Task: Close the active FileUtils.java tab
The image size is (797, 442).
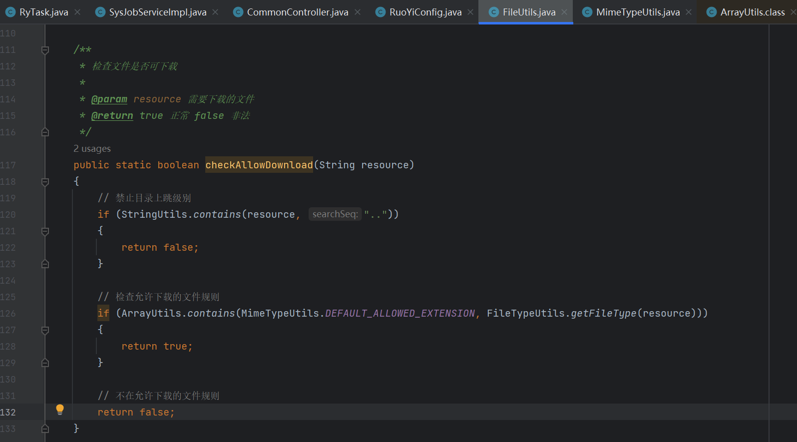Action: (x=564, y=12)
